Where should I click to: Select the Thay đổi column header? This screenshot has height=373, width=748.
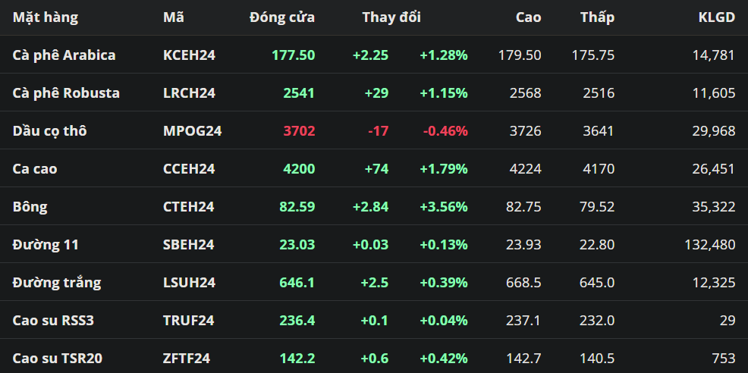391,17
